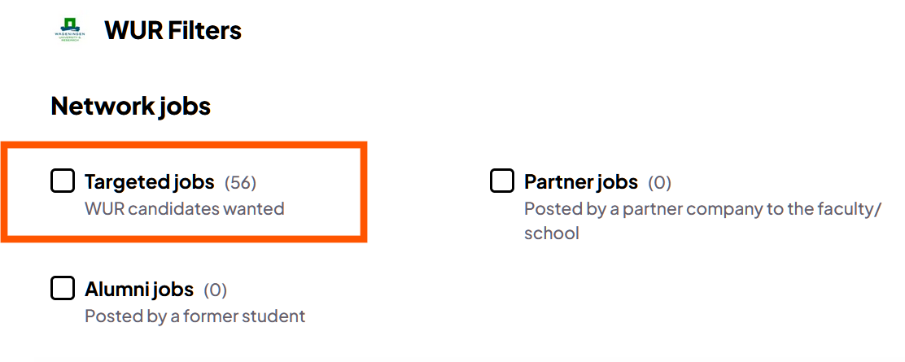Screen dimensions: 905x362
Task: Click the (0) count beside Alumni jobs
Action: (215, 290)
